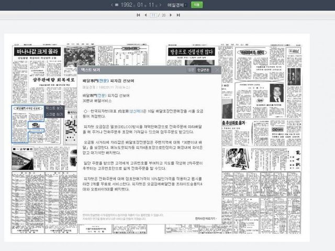Image resolution: width=335 pixels, height=251 pixels.
Task: Expand the 매일경제 newspaper selector
Action: (178, 5)
